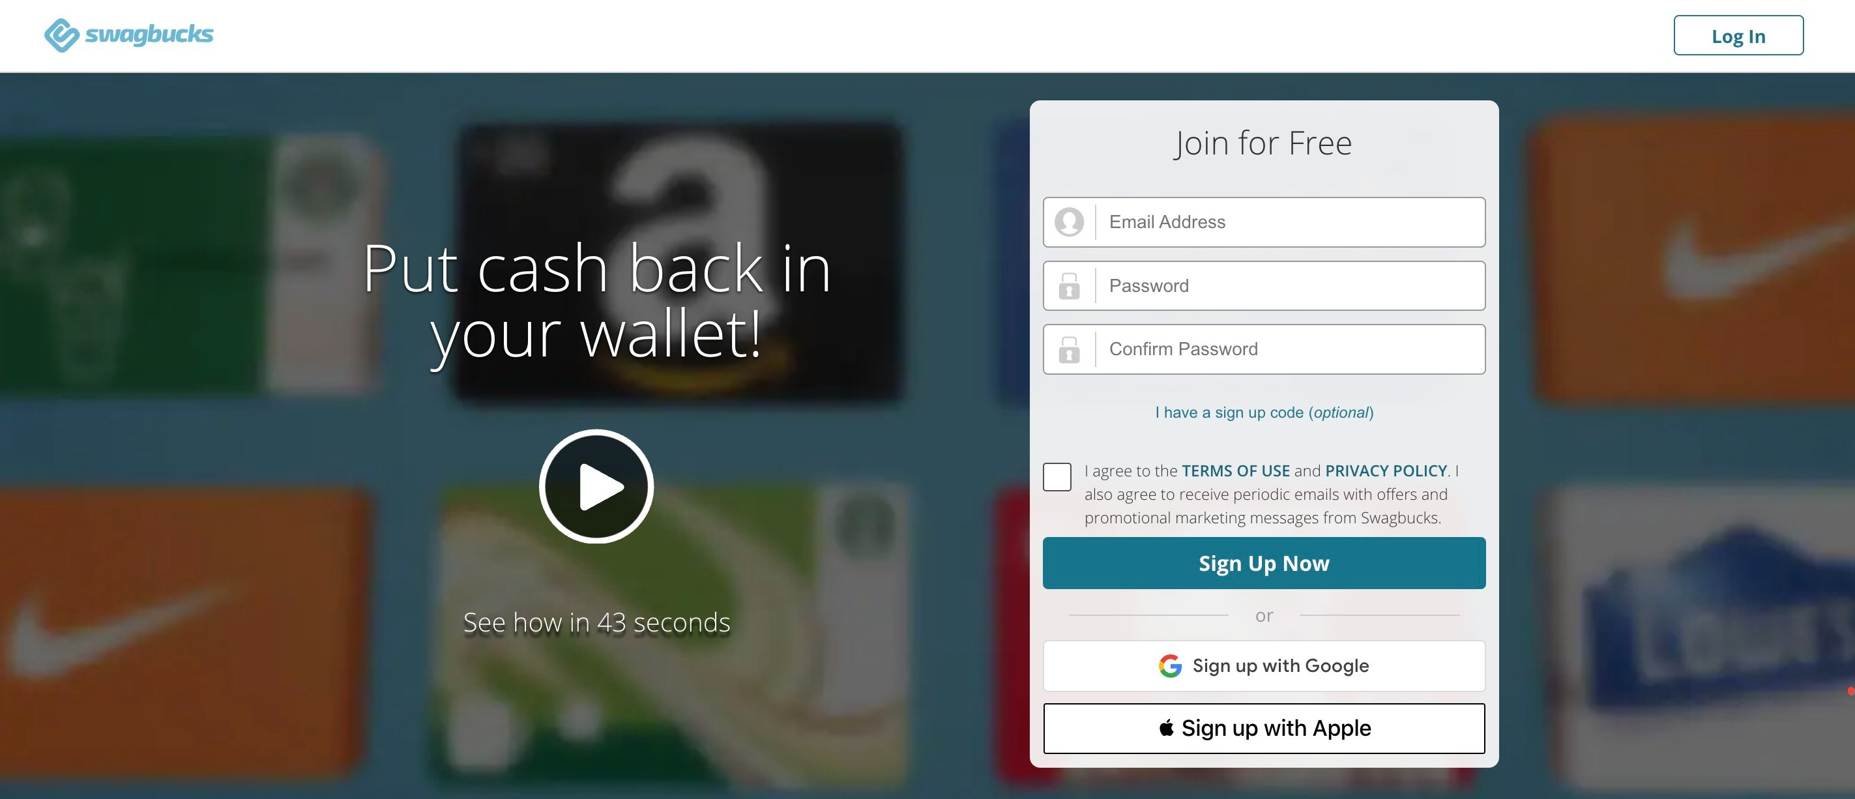Click the Google 'G' icon button

click(x=1169, y=665)
